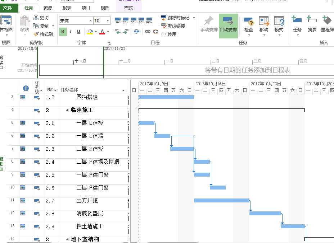This screenshot has width=334, height=243.
Task: Toggle italic formatting
Action: [x=71, y=32]
